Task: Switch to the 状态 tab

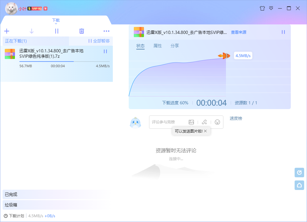Action: 140,46
